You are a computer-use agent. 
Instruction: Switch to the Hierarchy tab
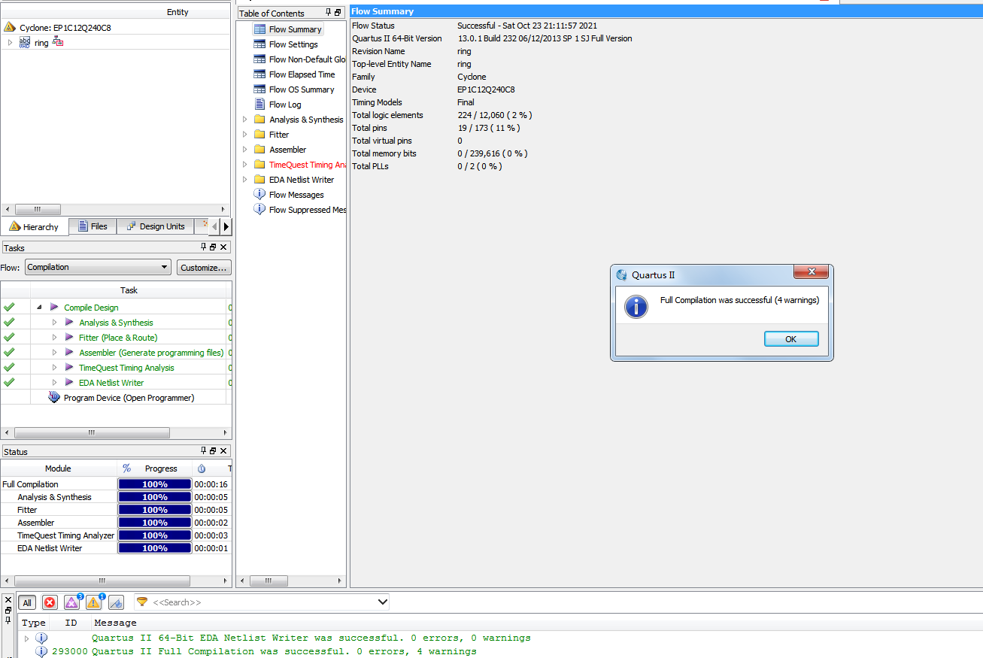(35, 226)
